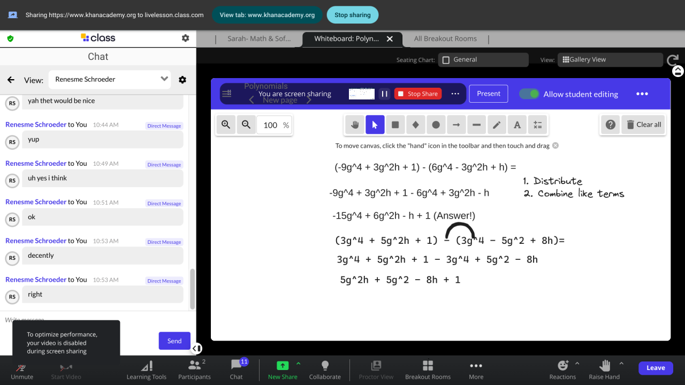Toggle the General seating chart checkbox
This screenshot has width=685, height=385.
(x=445, y=60)
